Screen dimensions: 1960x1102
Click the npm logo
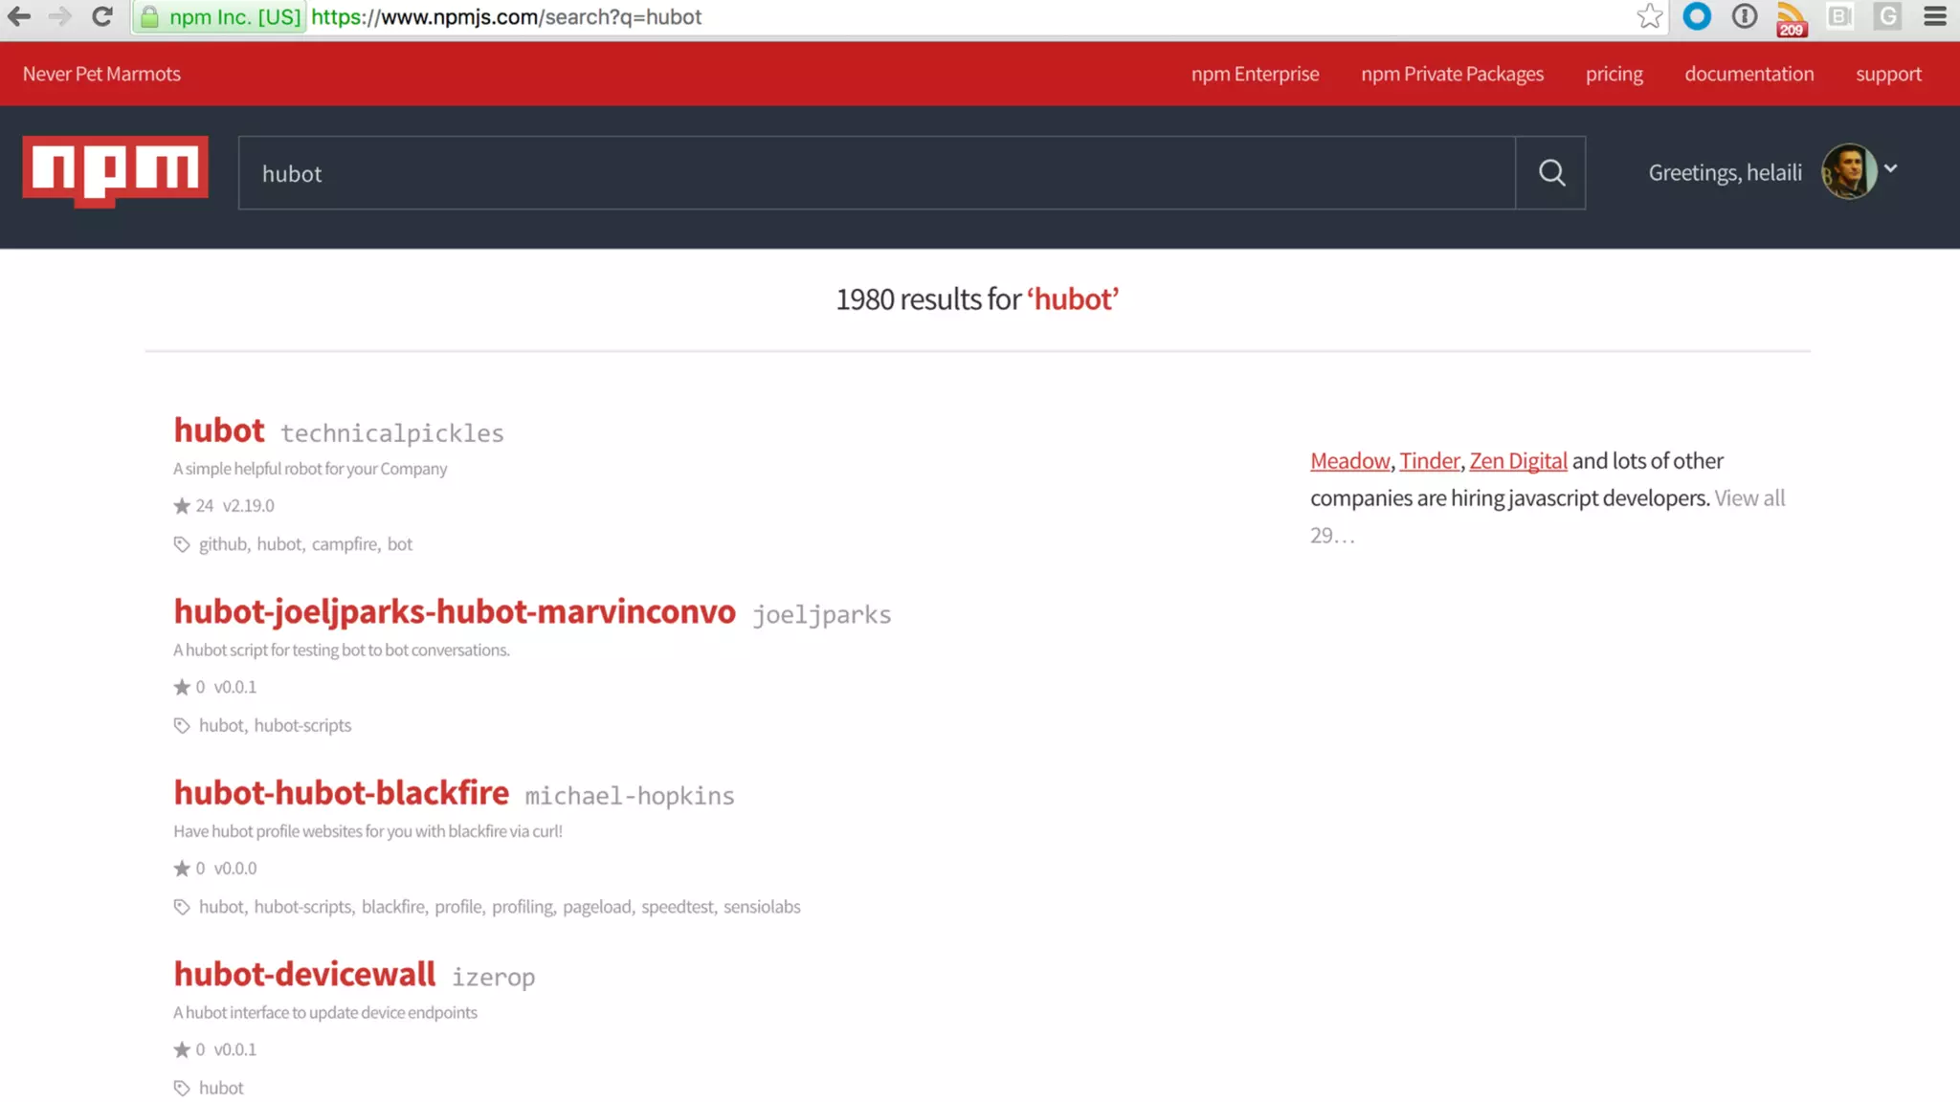pos(115,171)
